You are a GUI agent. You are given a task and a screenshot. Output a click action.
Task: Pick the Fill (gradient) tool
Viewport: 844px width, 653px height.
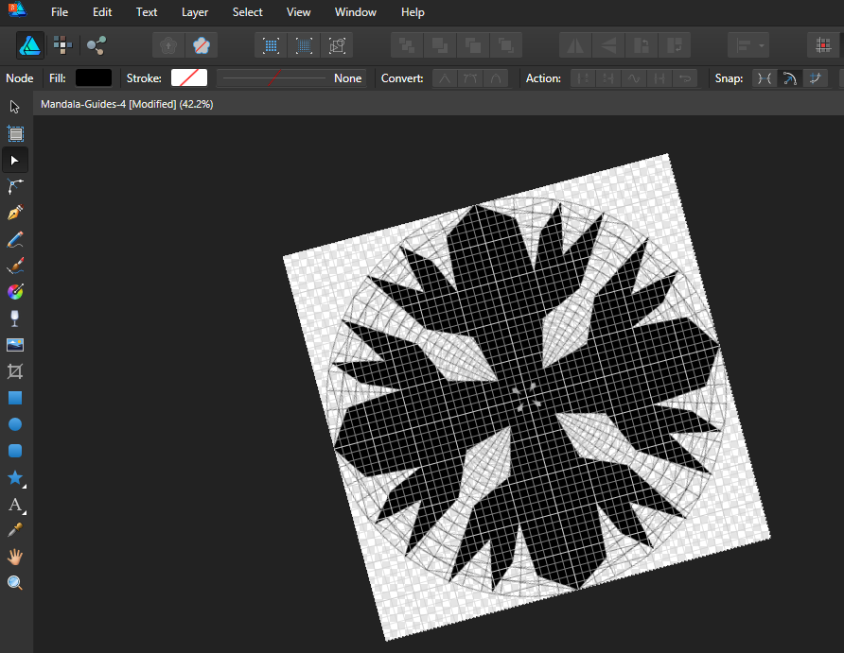(x=15, y=292)
